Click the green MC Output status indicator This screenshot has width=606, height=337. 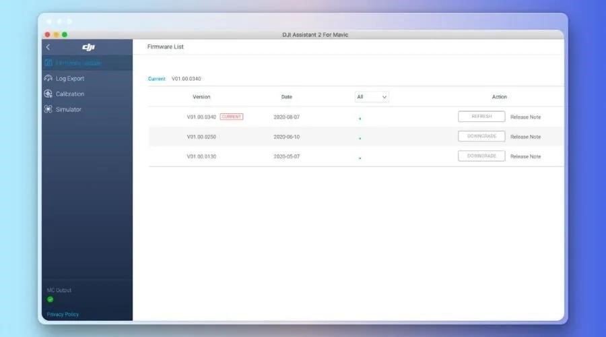(50, 299)
